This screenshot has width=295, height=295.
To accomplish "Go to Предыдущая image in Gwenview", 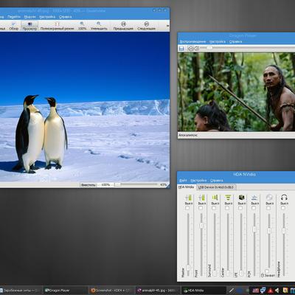I will point(123,26).
